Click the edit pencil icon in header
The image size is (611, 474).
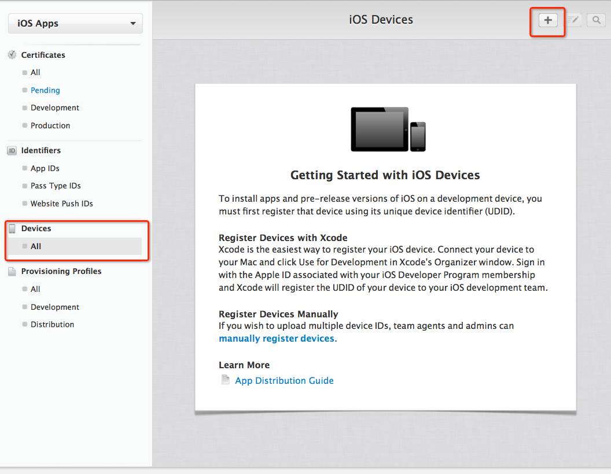click(573, 20)
